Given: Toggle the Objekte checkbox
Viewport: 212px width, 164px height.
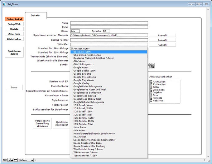Looking at the screenshot, I should (151, 92).
